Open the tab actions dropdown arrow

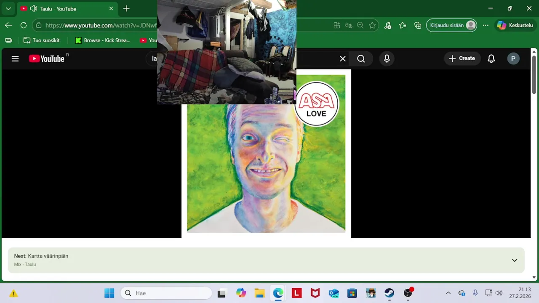(x=8, y=8)
